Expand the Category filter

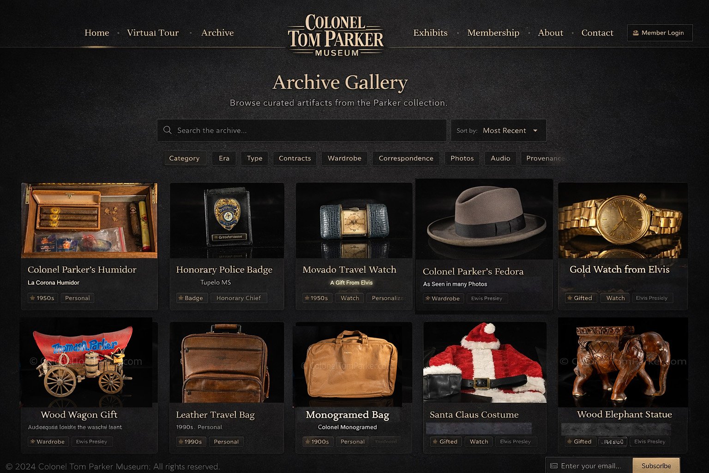coord(184,158)
